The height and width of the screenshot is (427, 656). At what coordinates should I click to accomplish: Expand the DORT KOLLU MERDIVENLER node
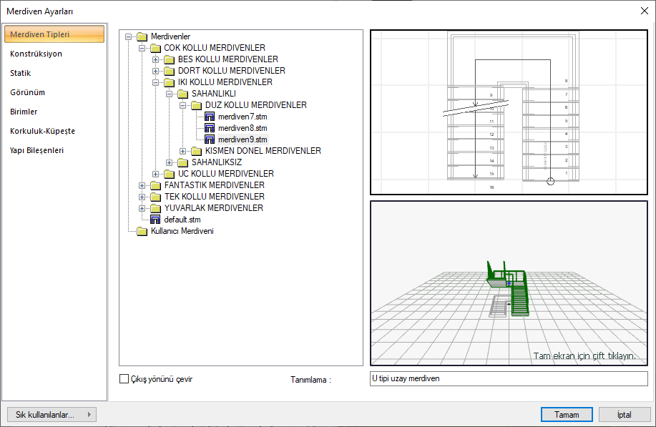(156, 71)
